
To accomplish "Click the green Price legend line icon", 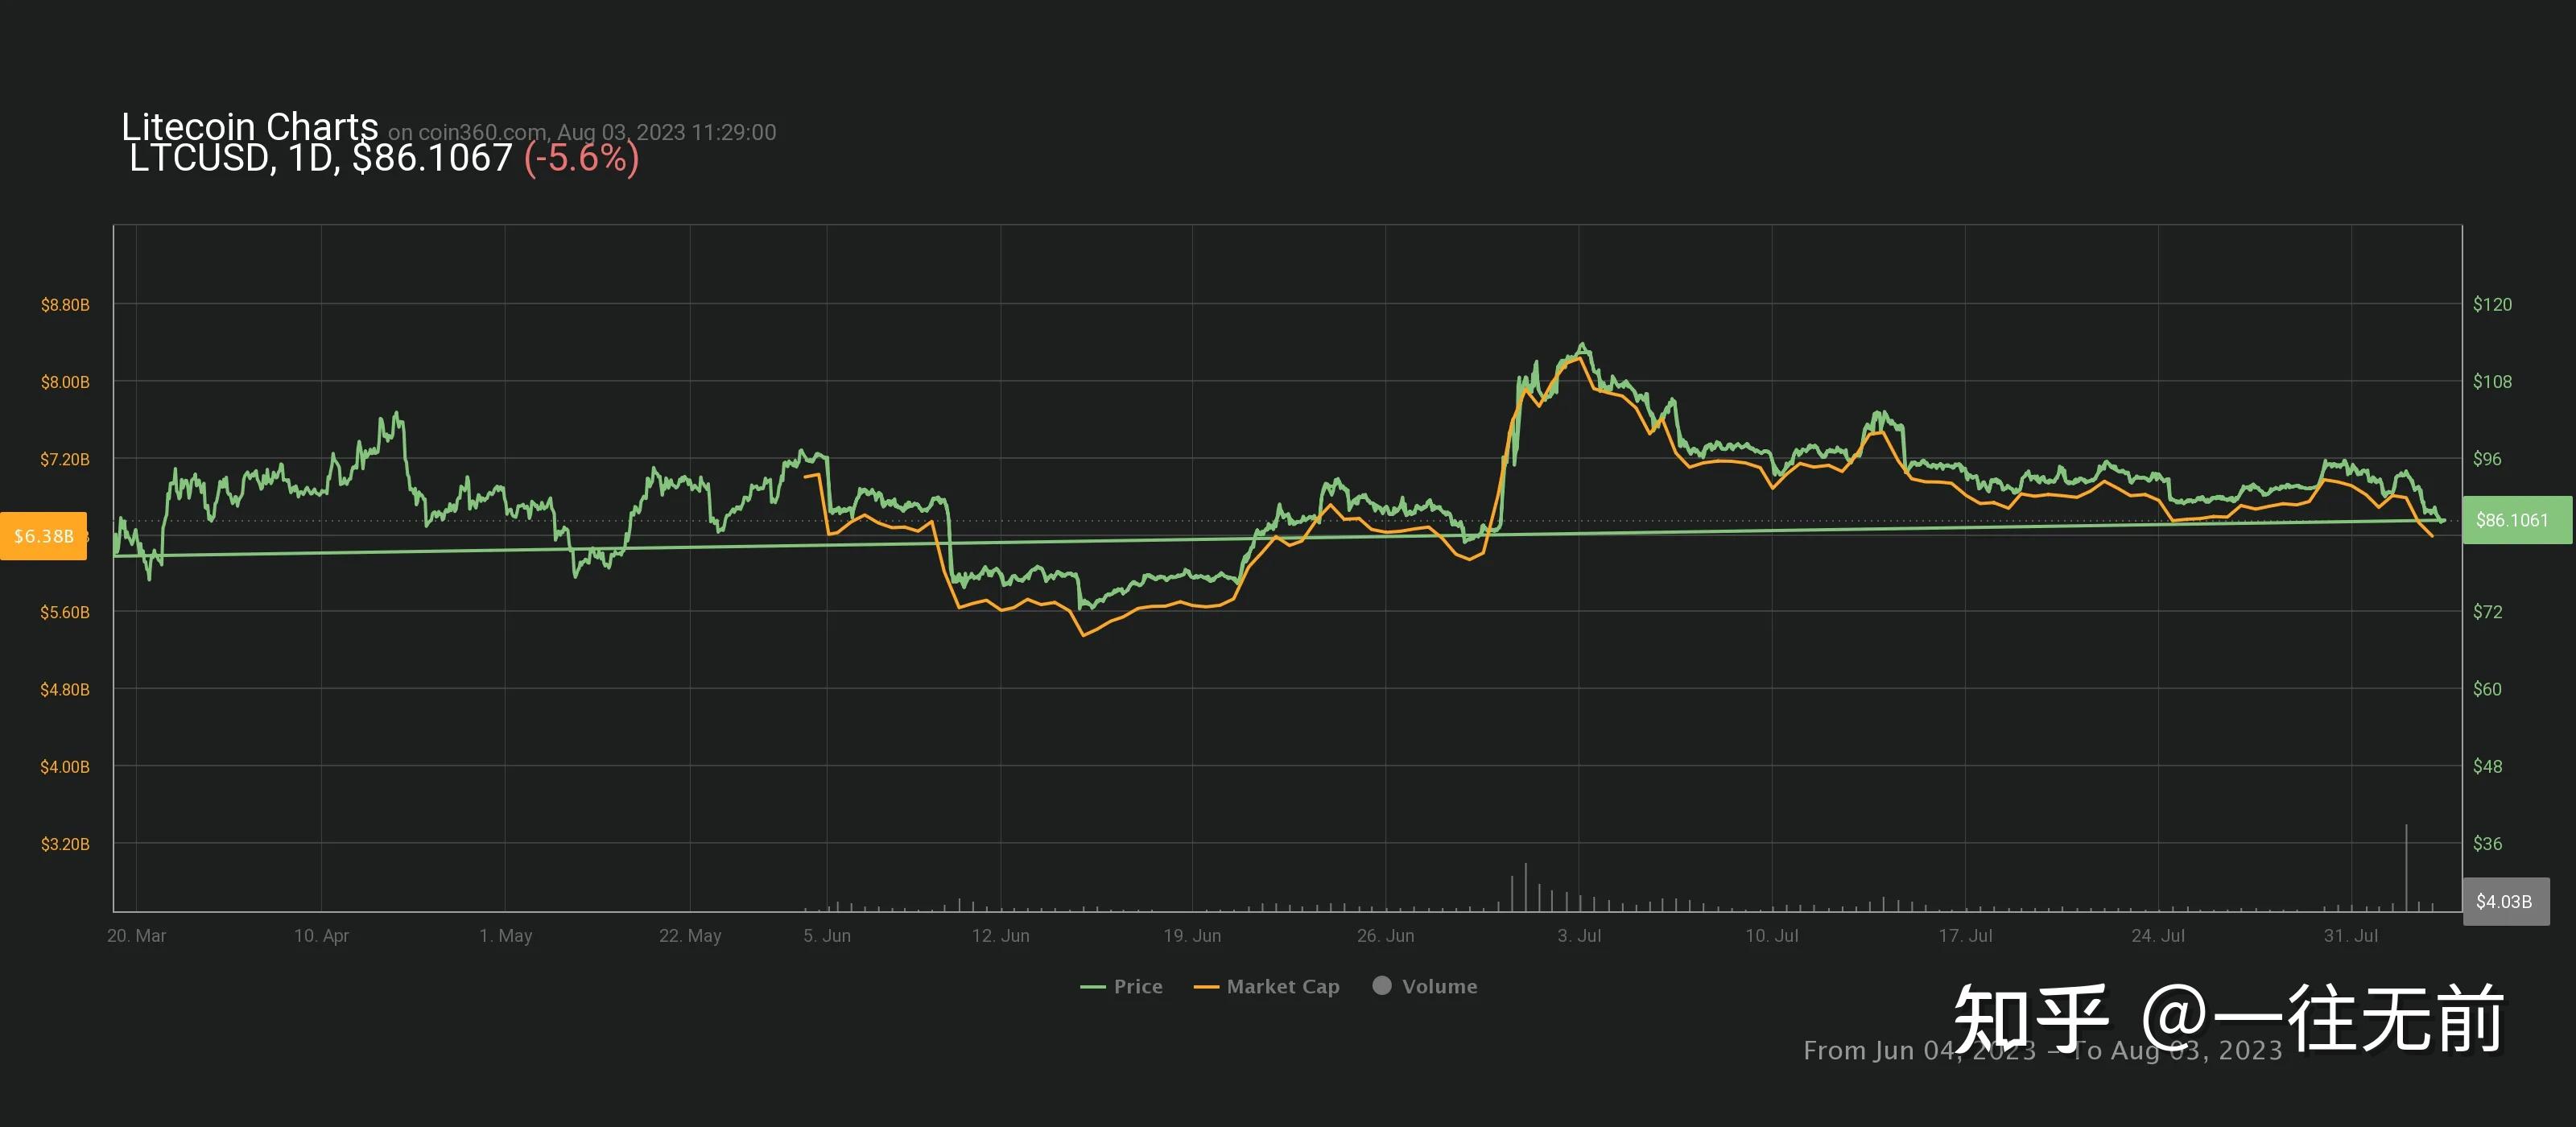I will coord(1092,987).
